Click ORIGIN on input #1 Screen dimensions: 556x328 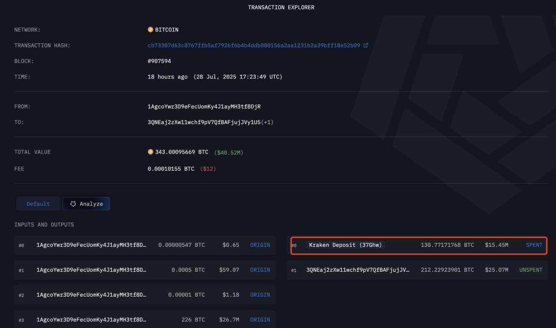260,270
